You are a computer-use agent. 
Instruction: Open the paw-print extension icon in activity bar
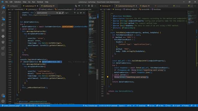pyautogui.click(x=3, y=42)
